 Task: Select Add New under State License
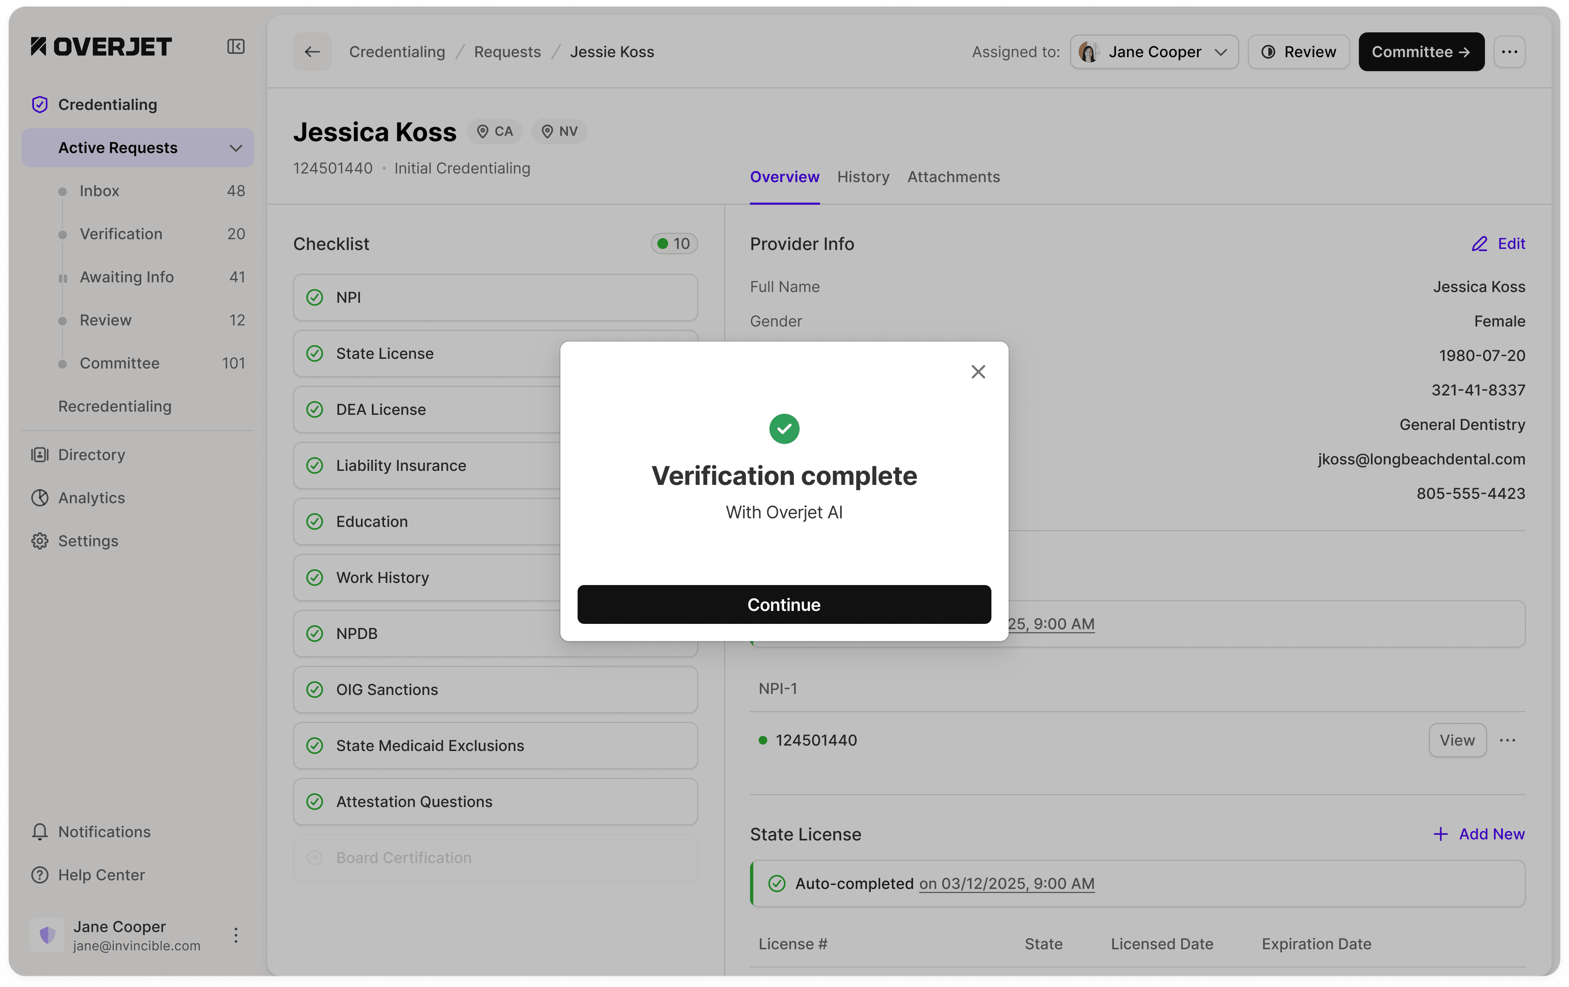pos(1480,834)
